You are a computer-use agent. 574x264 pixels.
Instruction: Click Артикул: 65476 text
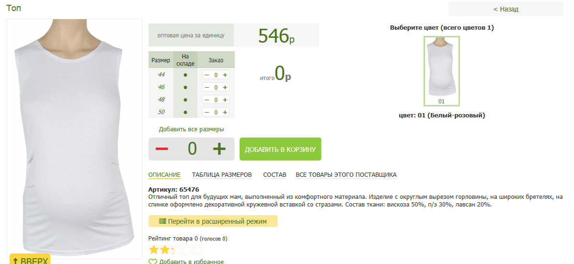173,190
